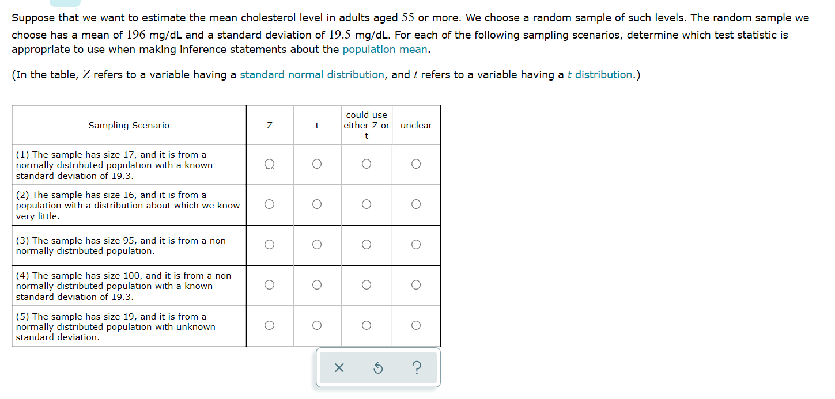Select t for scenario 4, size 100

pos(317,285)
